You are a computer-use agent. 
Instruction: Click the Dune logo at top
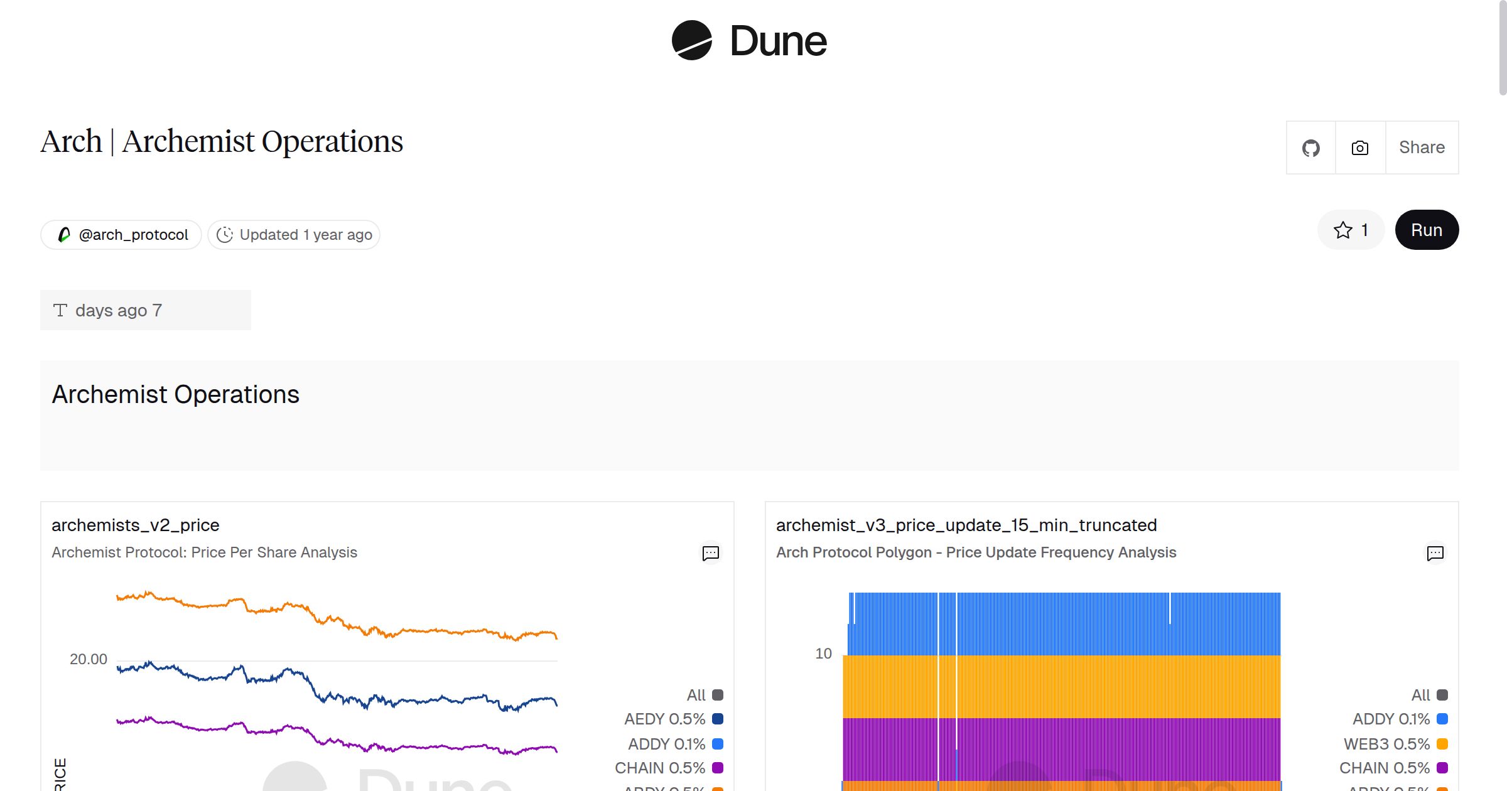point(749,41)
